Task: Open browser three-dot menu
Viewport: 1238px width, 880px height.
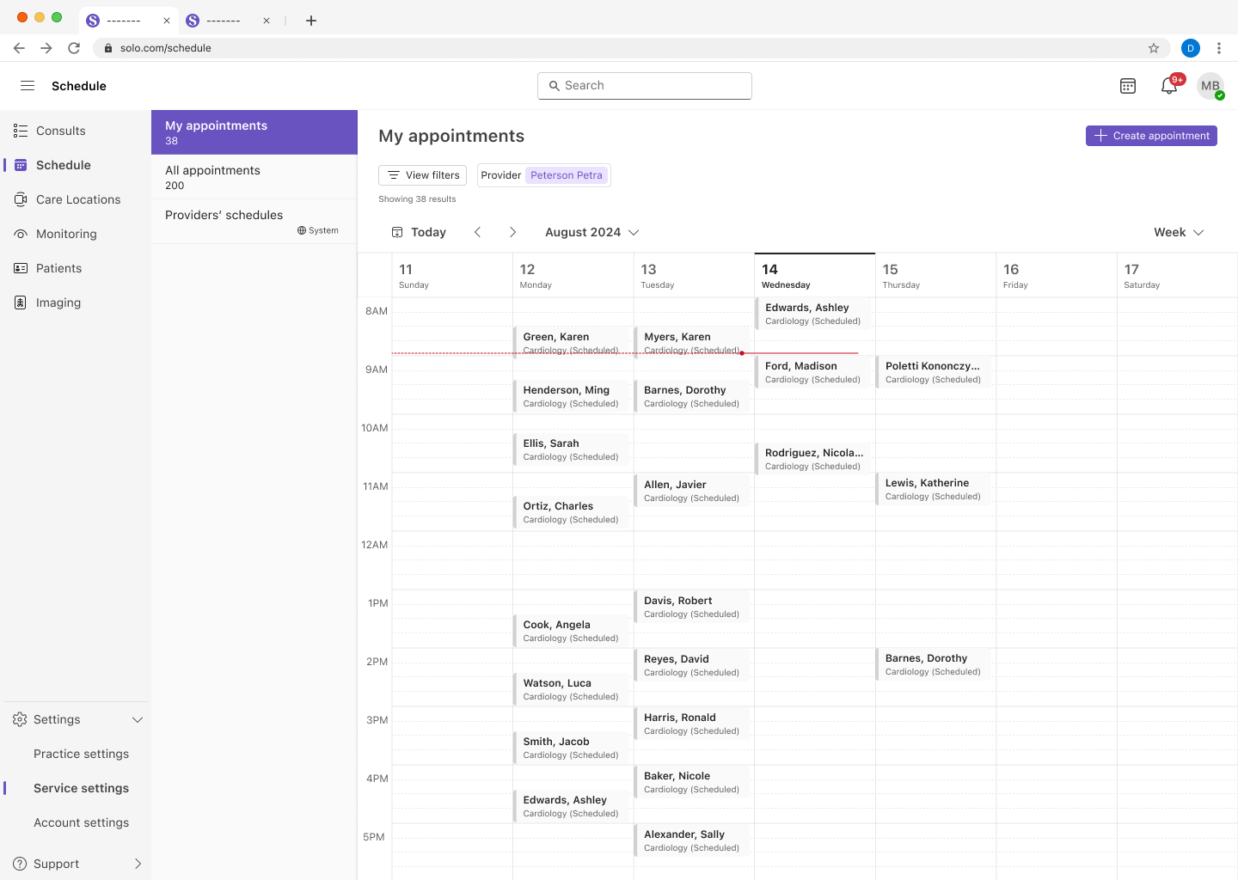Action: (x=1219, y=48)
